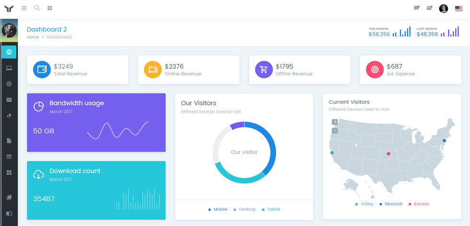The image size is (470, 226).
Task: Click the app logo in top-left corner
Action: [9, 9]
